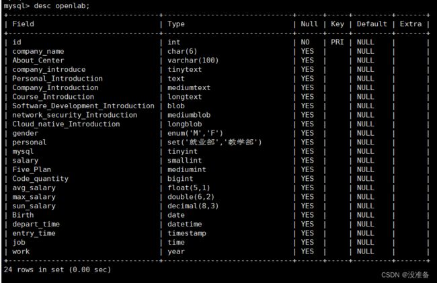
Task: Select the About_Center field name
Action: (x=38, y=60)
